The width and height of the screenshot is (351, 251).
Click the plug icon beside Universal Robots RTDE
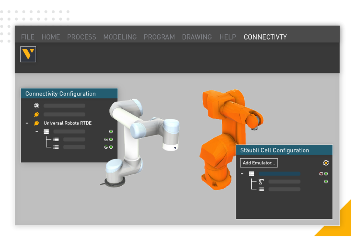37,123
